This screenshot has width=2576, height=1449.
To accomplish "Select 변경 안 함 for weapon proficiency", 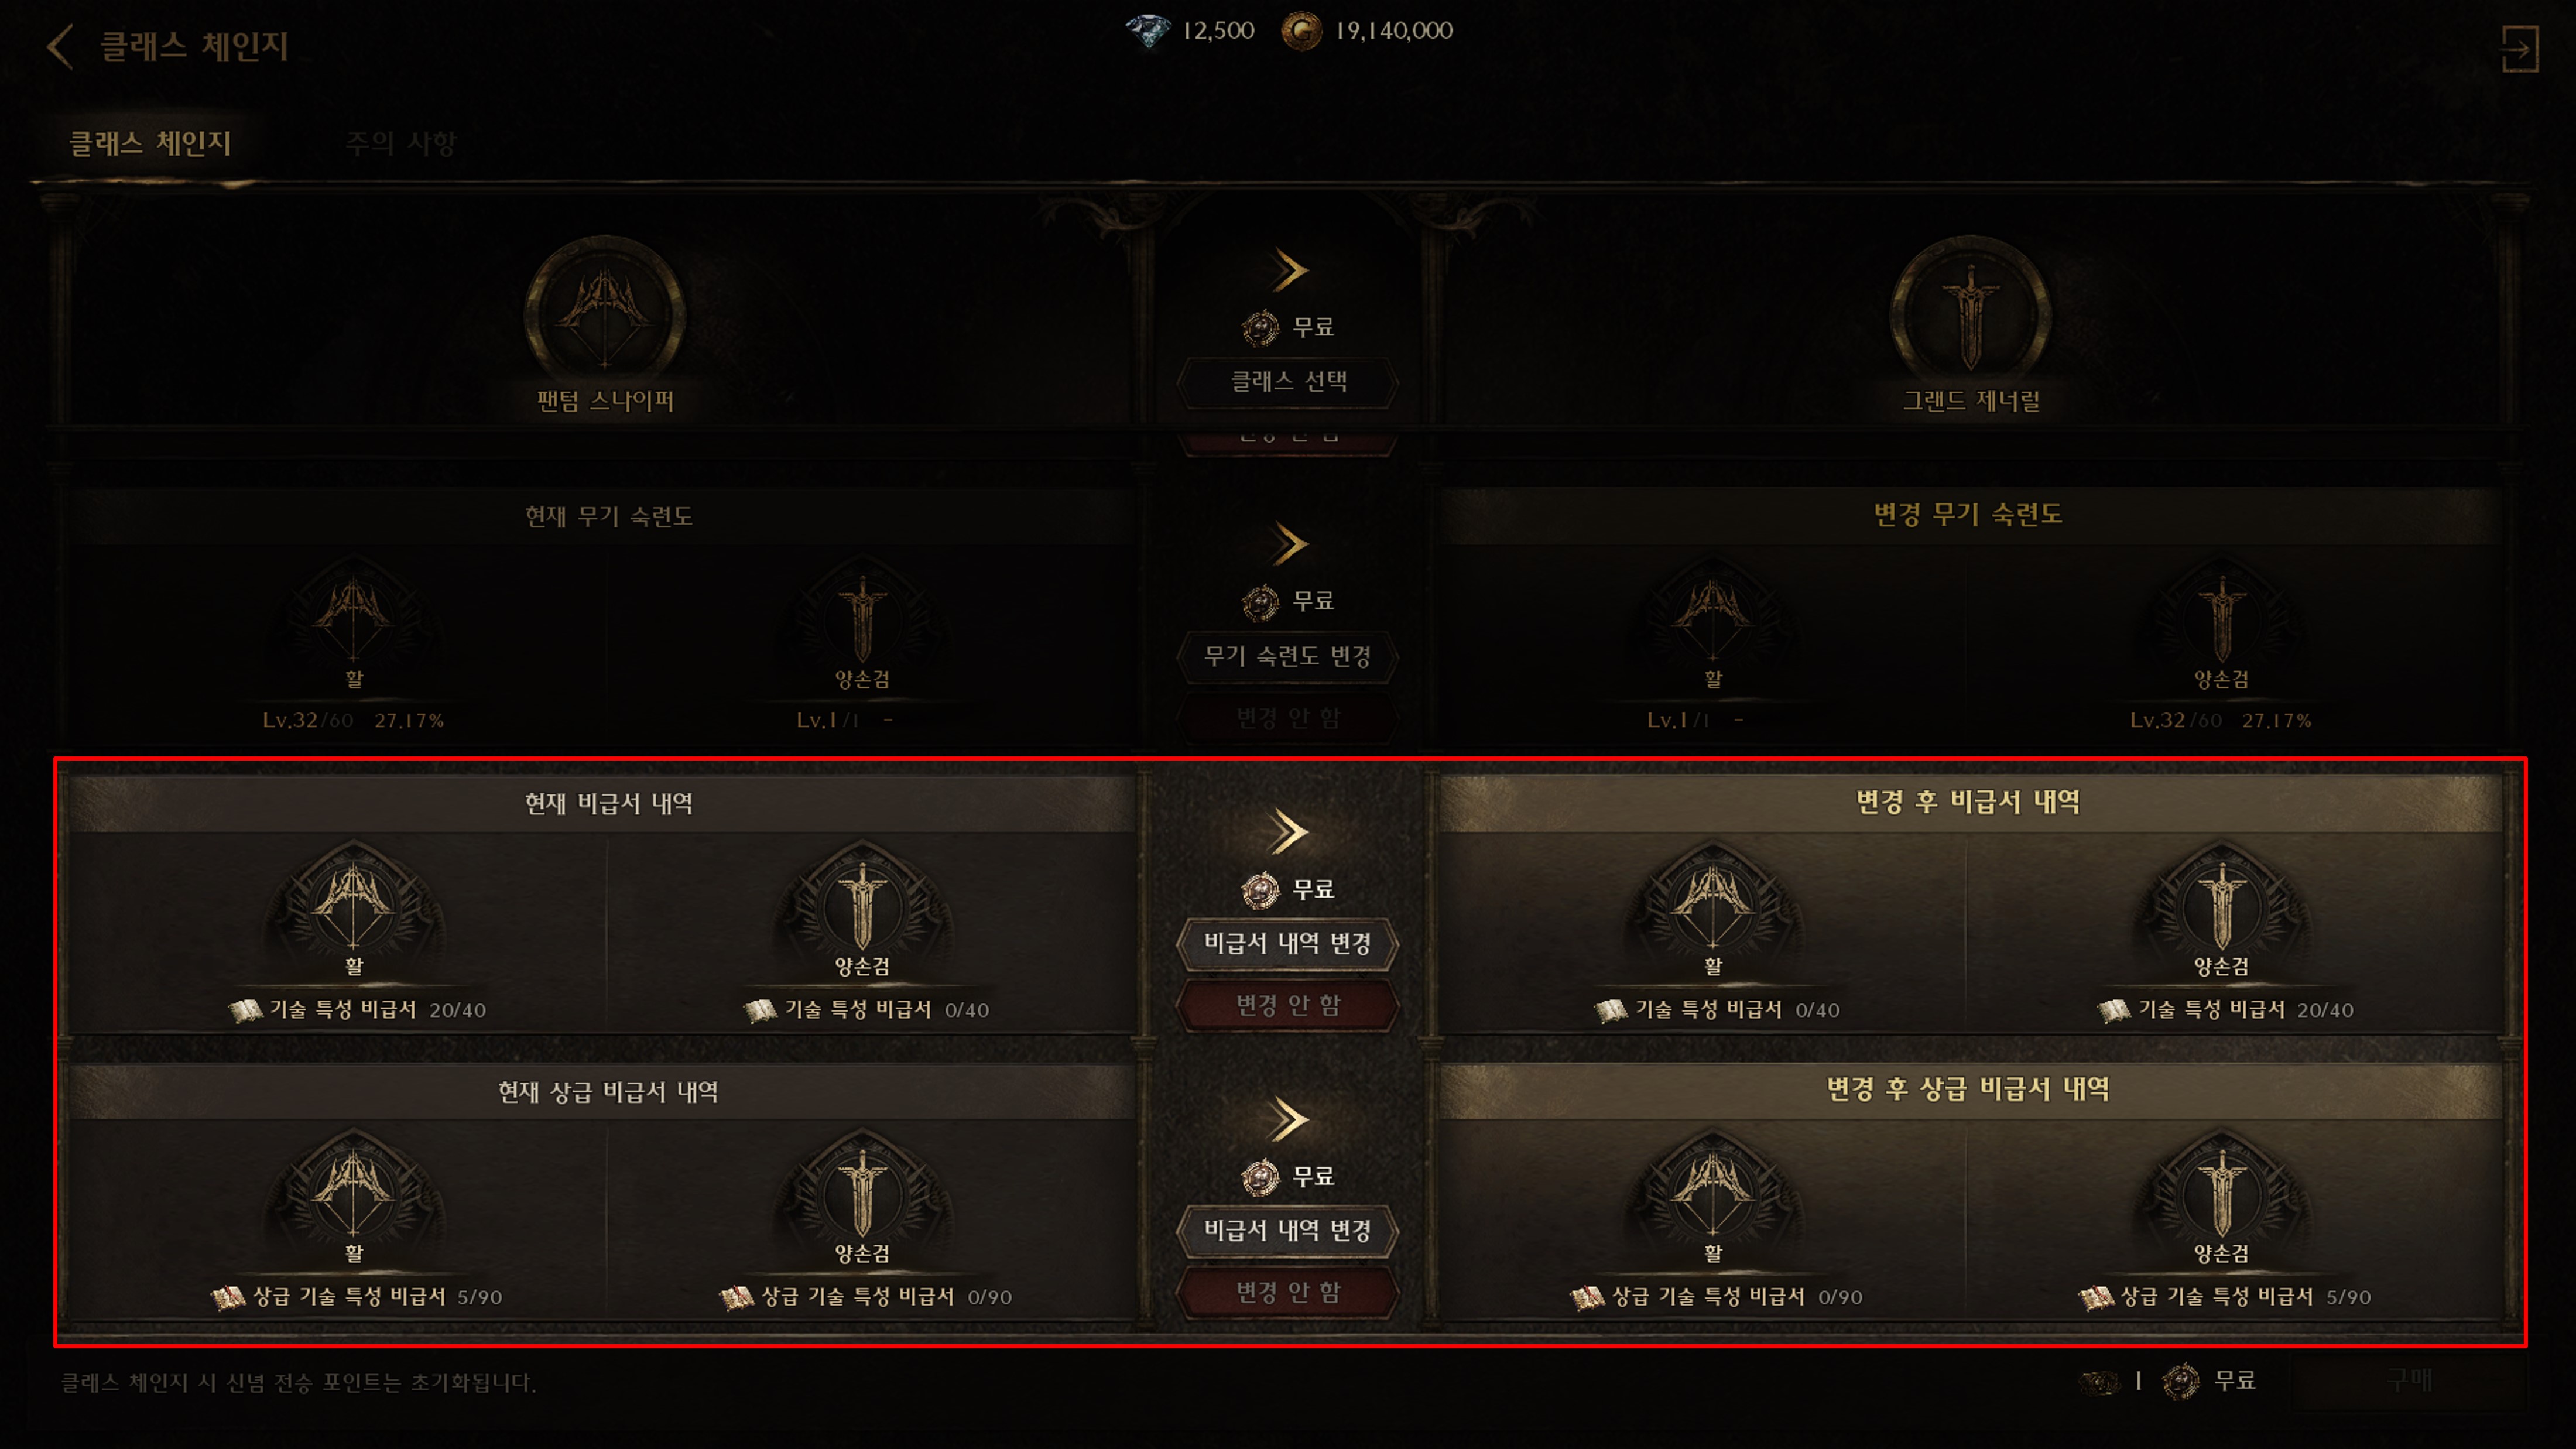I will pos(1288,718).
